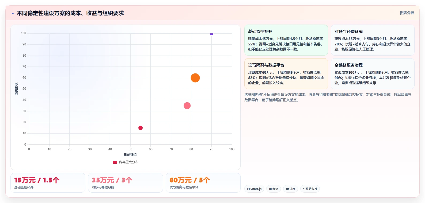
Task: Click the Chart.js tag chip
Action: tap(254, 189)
